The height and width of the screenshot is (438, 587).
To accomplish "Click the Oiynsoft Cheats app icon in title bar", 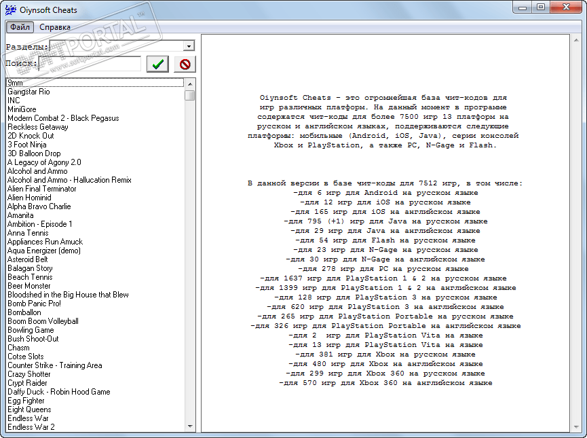I will click(10, 10).
